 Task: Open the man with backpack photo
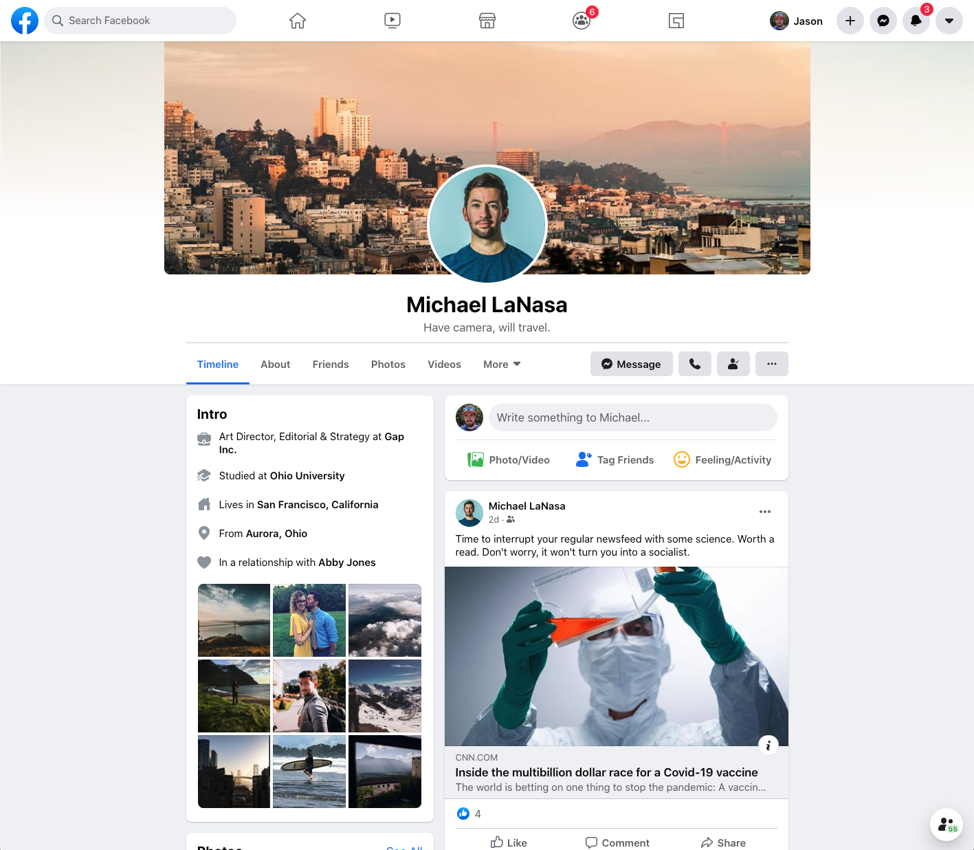tap(309, 696)
